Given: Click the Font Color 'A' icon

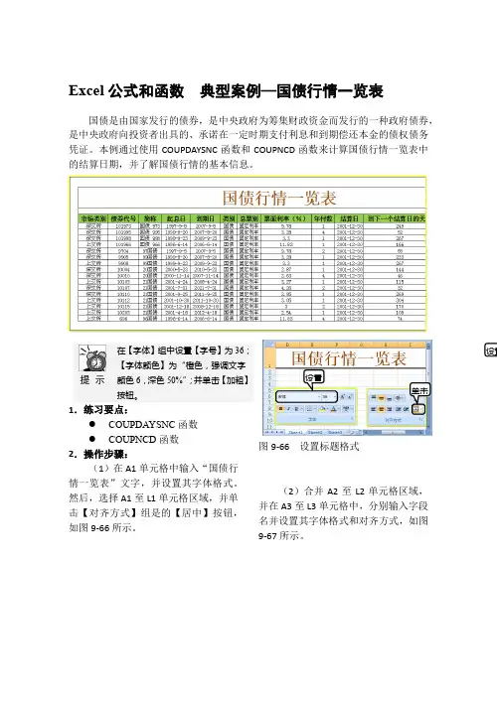Looking at the screenshot, I should 334,409.
